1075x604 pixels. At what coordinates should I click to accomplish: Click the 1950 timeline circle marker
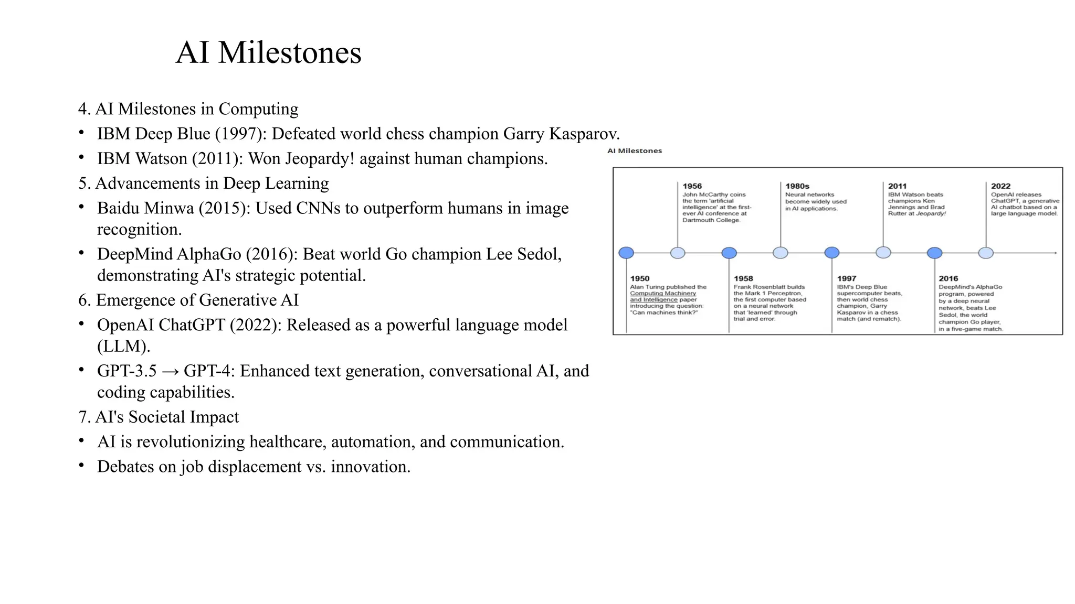coord(626,253)
